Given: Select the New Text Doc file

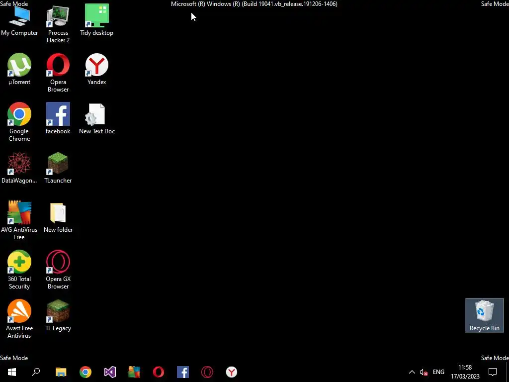Looking at the screenshot, I should click(x=97, y=118).
